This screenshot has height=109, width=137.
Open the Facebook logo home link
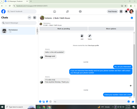point(3,12)
